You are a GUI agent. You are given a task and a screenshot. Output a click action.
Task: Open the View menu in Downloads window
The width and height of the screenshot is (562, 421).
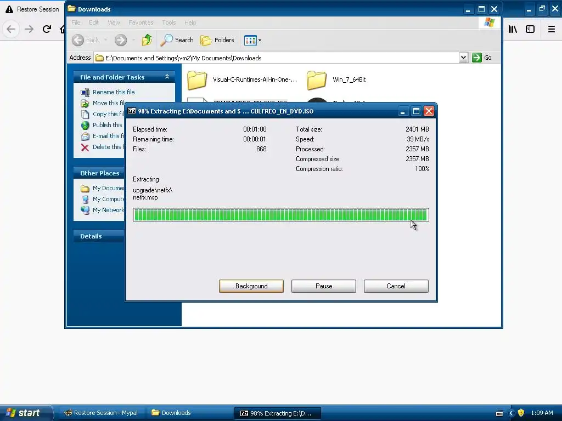point(114,22)
